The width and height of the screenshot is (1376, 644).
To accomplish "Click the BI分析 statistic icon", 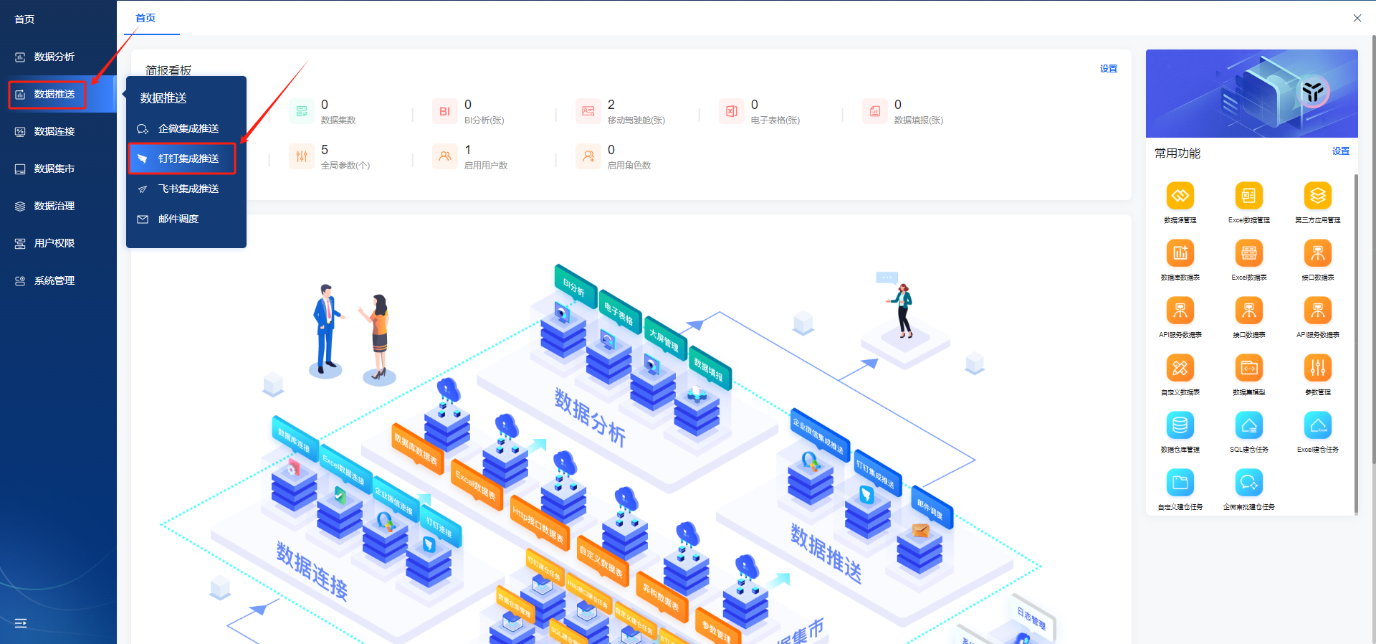I will pyautogui.click(x=445, y=111).
